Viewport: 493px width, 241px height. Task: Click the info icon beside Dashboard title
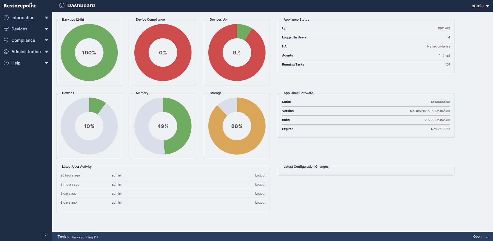coord(62,5)
